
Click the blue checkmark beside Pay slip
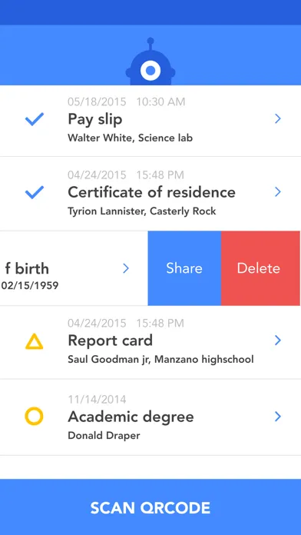pos(35,119)
